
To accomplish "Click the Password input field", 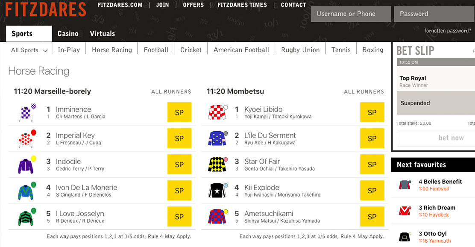I will pyautogui.click(x=434, y=14).
